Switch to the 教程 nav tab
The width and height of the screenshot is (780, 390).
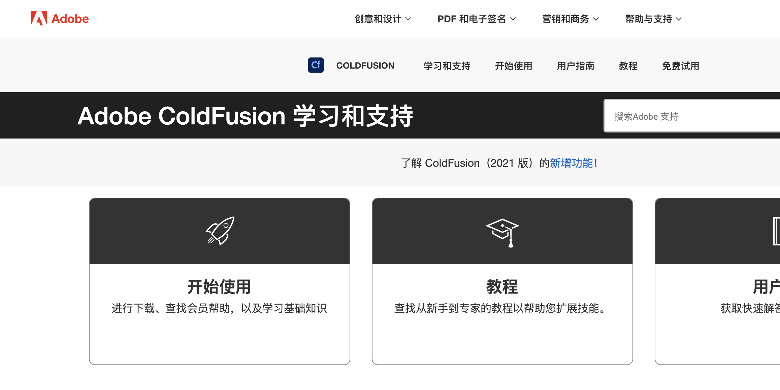628,66
